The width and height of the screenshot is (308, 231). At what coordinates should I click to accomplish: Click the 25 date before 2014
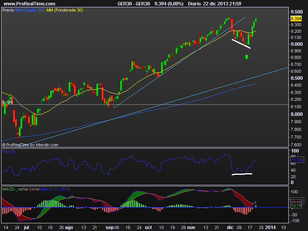click(x=261, y=228)
